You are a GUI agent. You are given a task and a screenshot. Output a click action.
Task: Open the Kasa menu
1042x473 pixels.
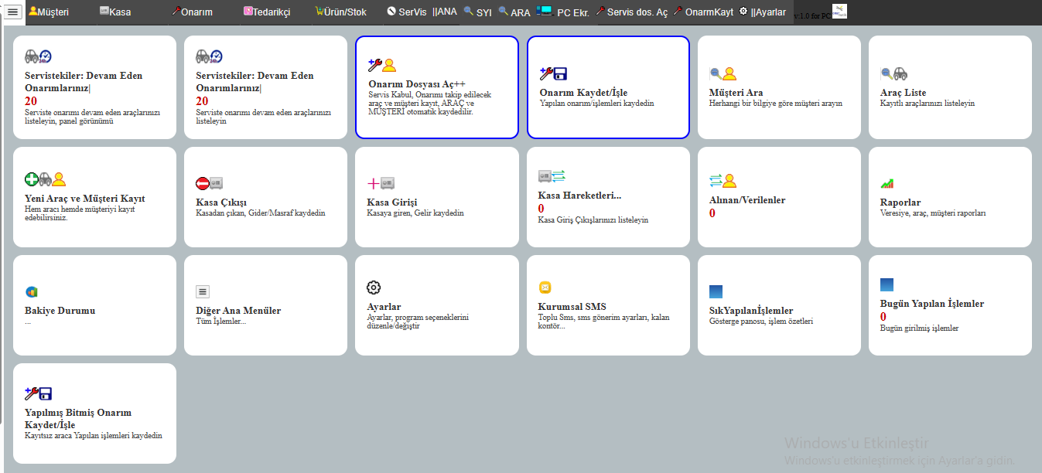pyautogui.click(x=114, y=12)
